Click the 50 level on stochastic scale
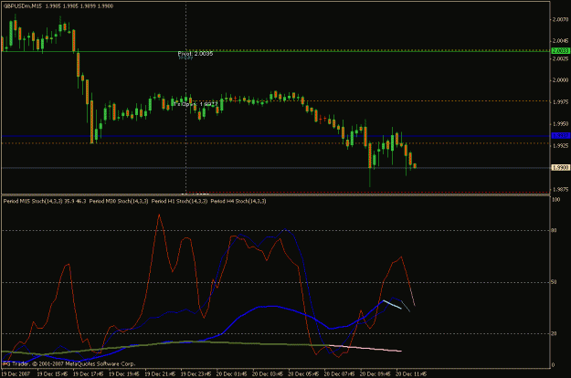 pos(555,282)
